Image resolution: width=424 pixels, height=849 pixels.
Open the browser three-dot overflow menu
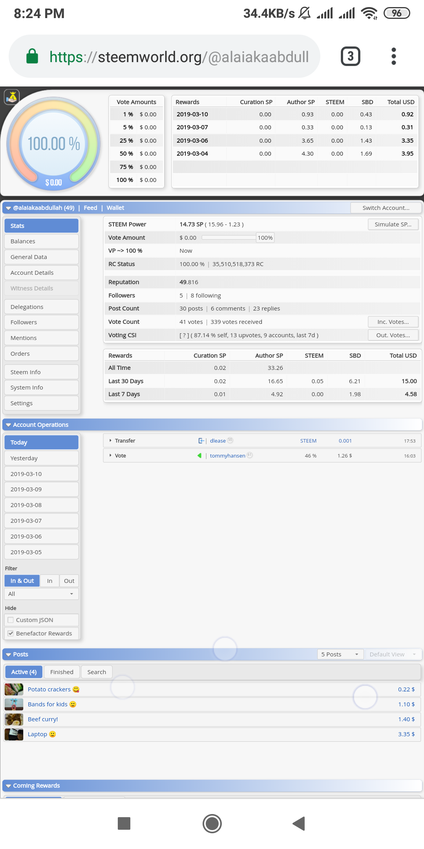tap(394, 56)
